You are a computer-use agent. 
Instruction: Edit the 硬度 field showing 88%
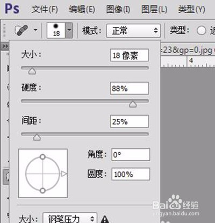pyautogui.click(x=130, y=88)
